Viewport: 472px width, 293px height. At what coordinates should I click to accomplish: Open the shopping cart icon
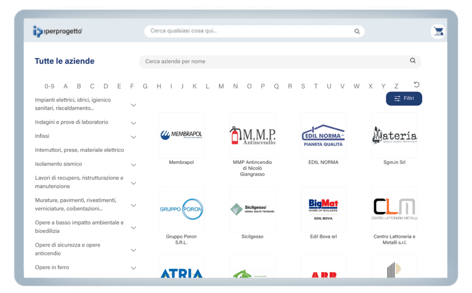pyautogui.click(x=438, y=31)
